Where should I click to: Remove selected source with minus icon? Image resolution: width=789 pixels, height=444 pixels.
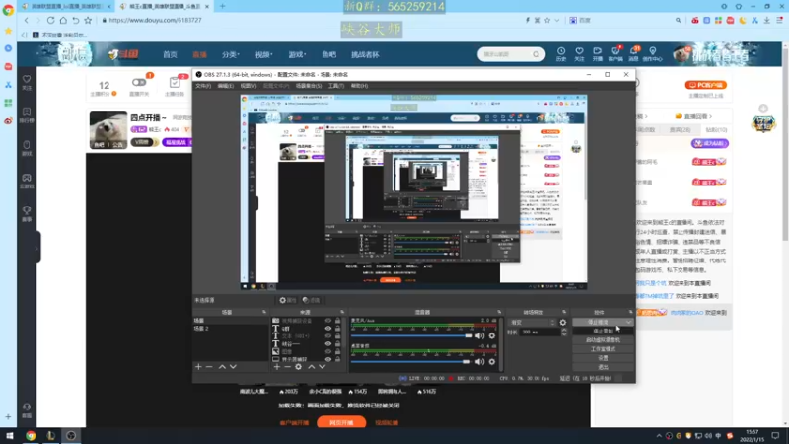[x=287, y=366]
